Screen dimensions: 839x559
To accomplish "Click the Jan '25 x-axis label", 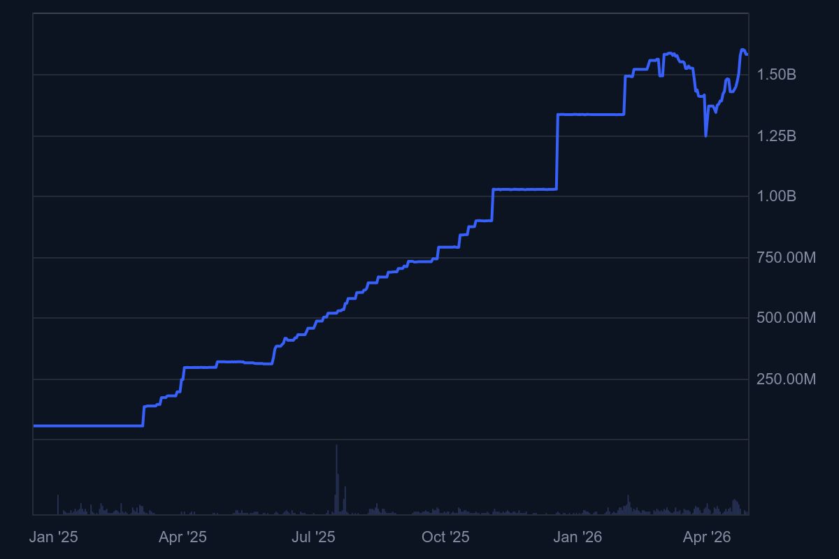I will tap(54, 537).
